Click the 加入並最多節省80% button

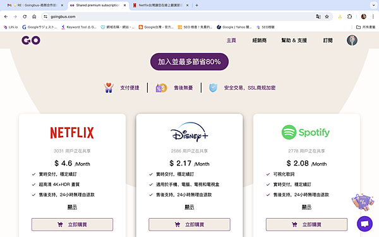189,62
